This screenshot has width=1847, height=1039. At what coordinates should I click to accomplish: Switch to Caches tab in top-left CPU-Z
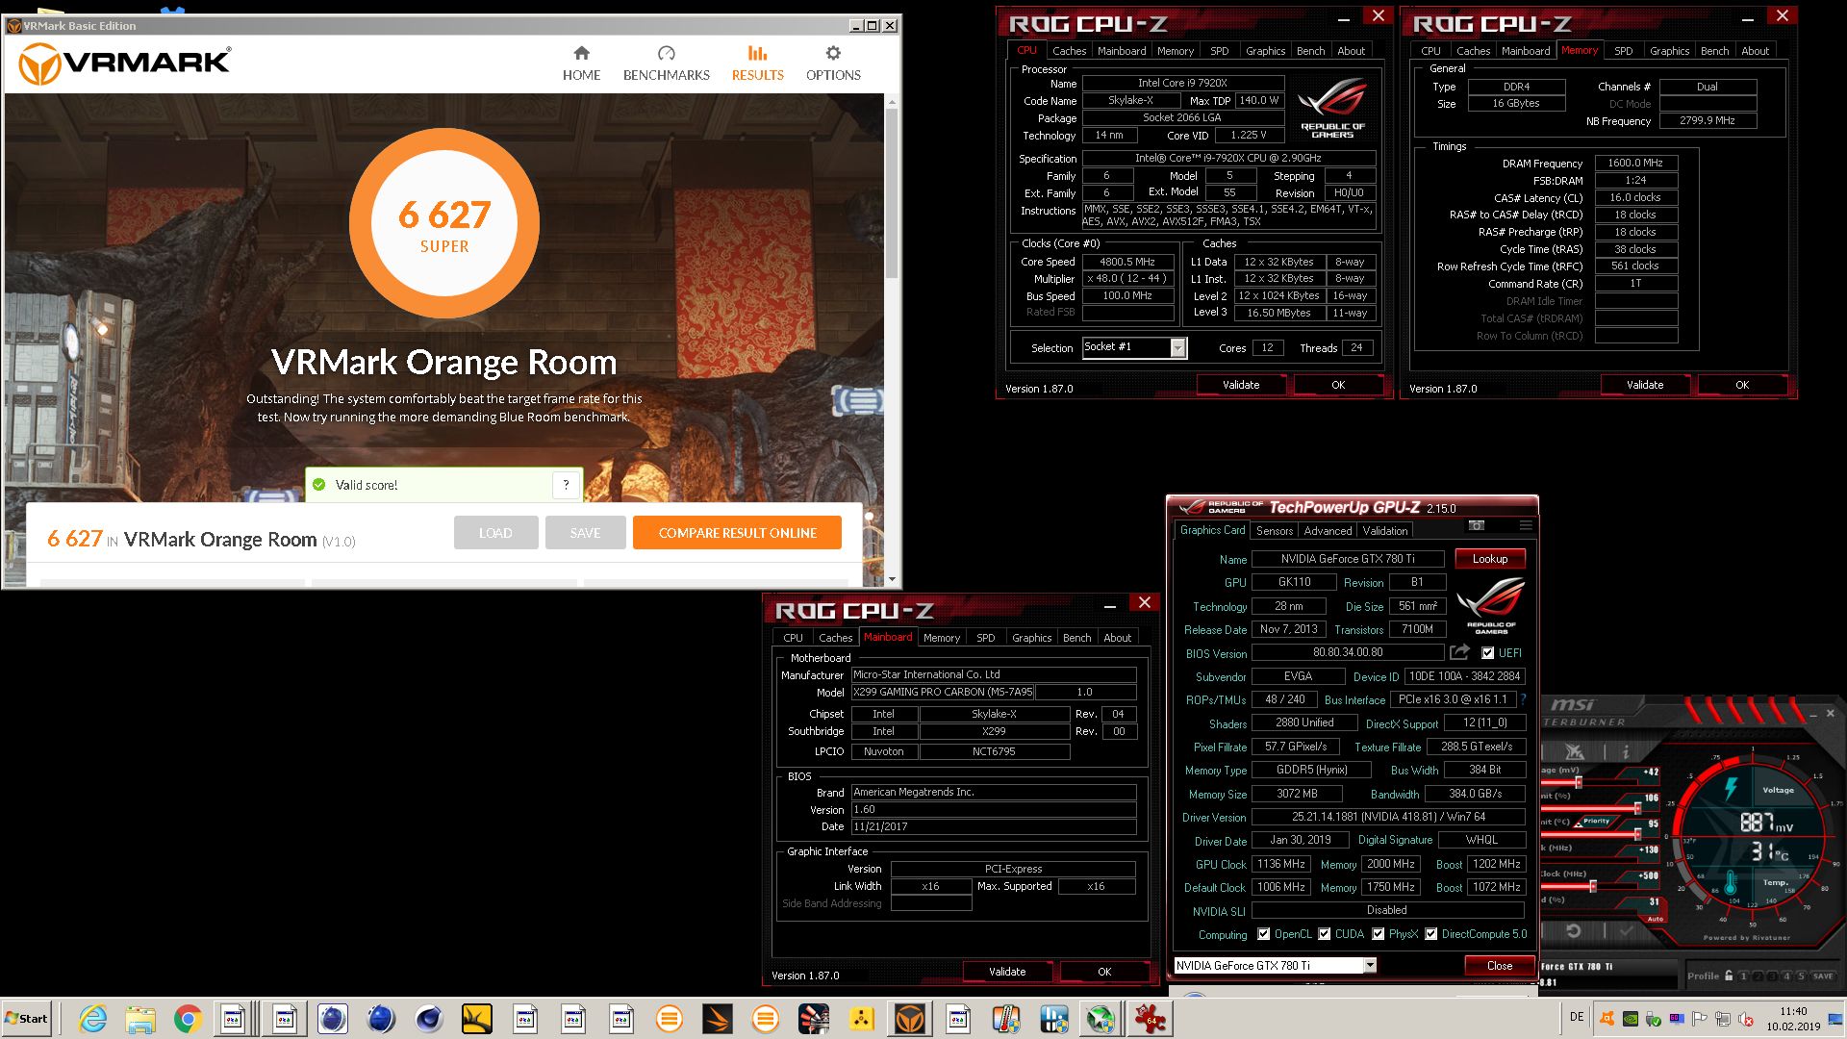[x=1069, y=51]
